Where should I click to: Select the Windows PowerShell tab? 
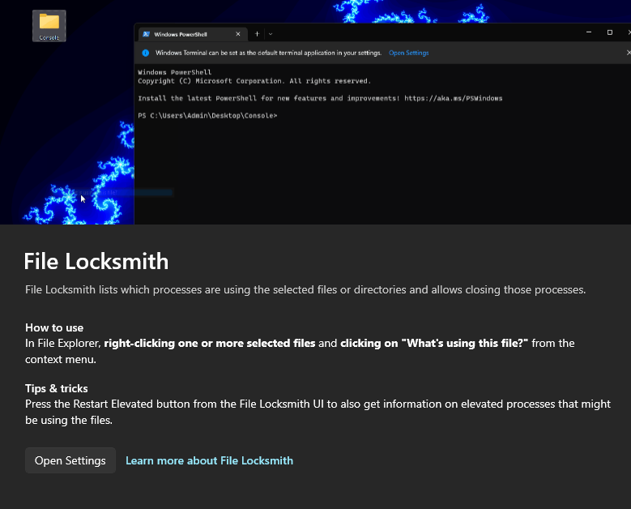191,34
